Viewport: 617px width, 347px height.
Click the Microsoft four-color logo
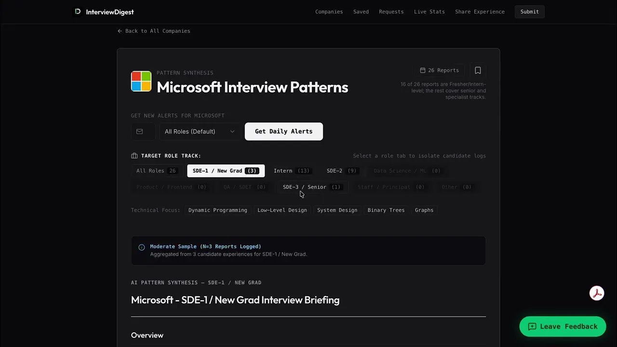[x=141, y=81]
